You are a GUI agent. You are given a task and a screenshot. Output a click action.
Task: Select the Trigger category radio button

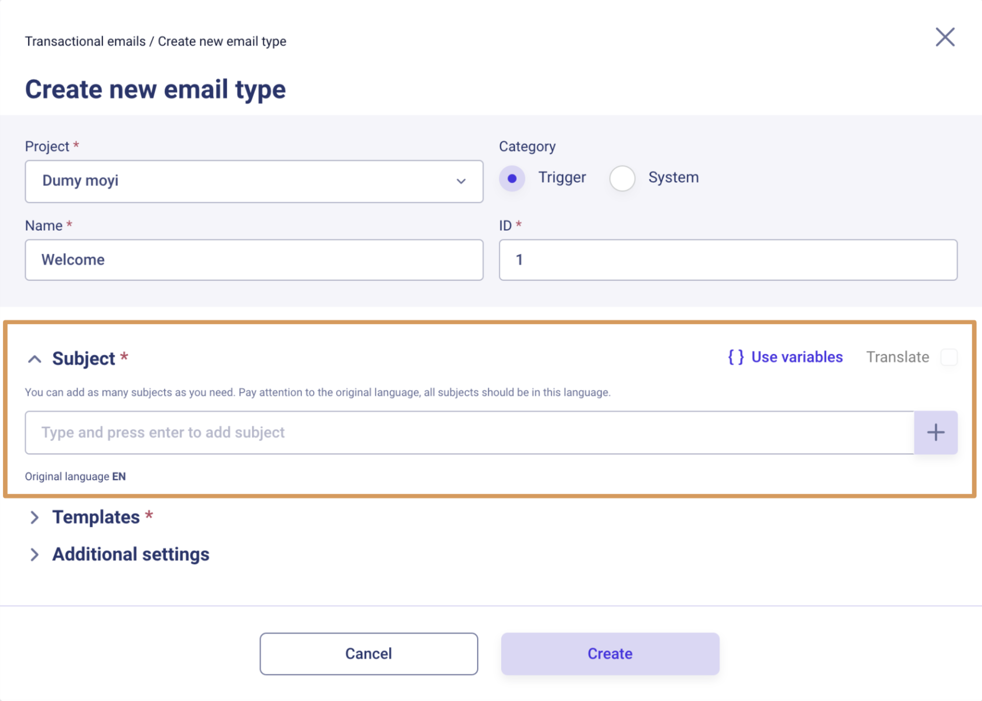coord(512,178)
